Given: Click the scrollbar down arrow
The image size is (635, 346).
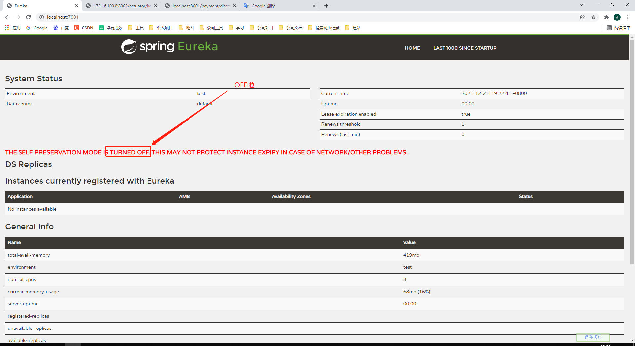Looking at the screenshot, I should (632, 340).
